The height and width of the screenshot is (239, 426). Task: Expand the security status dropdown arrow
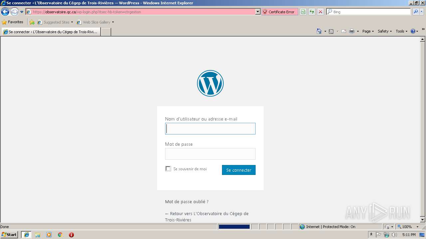392,227
